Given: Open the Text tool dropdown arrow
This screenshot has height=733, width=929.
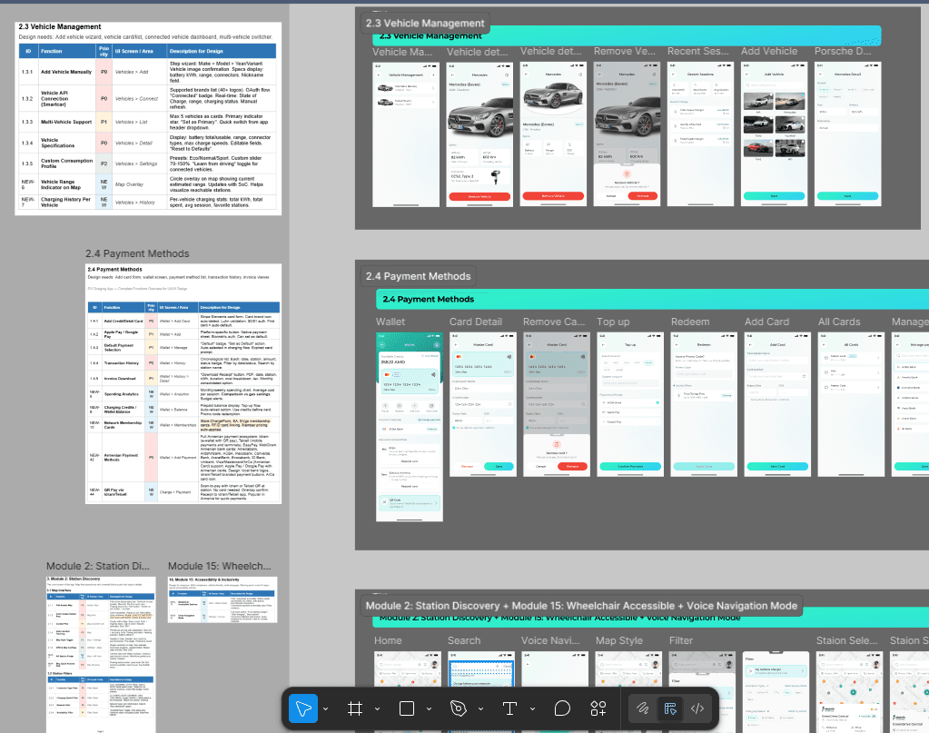Looking at the screenshot, I should coord(532,708).
